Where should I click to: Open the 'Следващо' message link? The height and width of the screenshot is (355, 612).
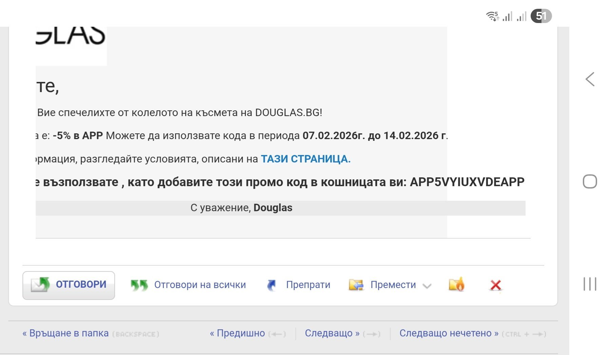(x=332, y=333)
